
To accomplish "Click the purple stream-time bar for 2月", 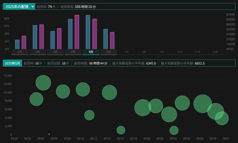I will pos(42,37).
